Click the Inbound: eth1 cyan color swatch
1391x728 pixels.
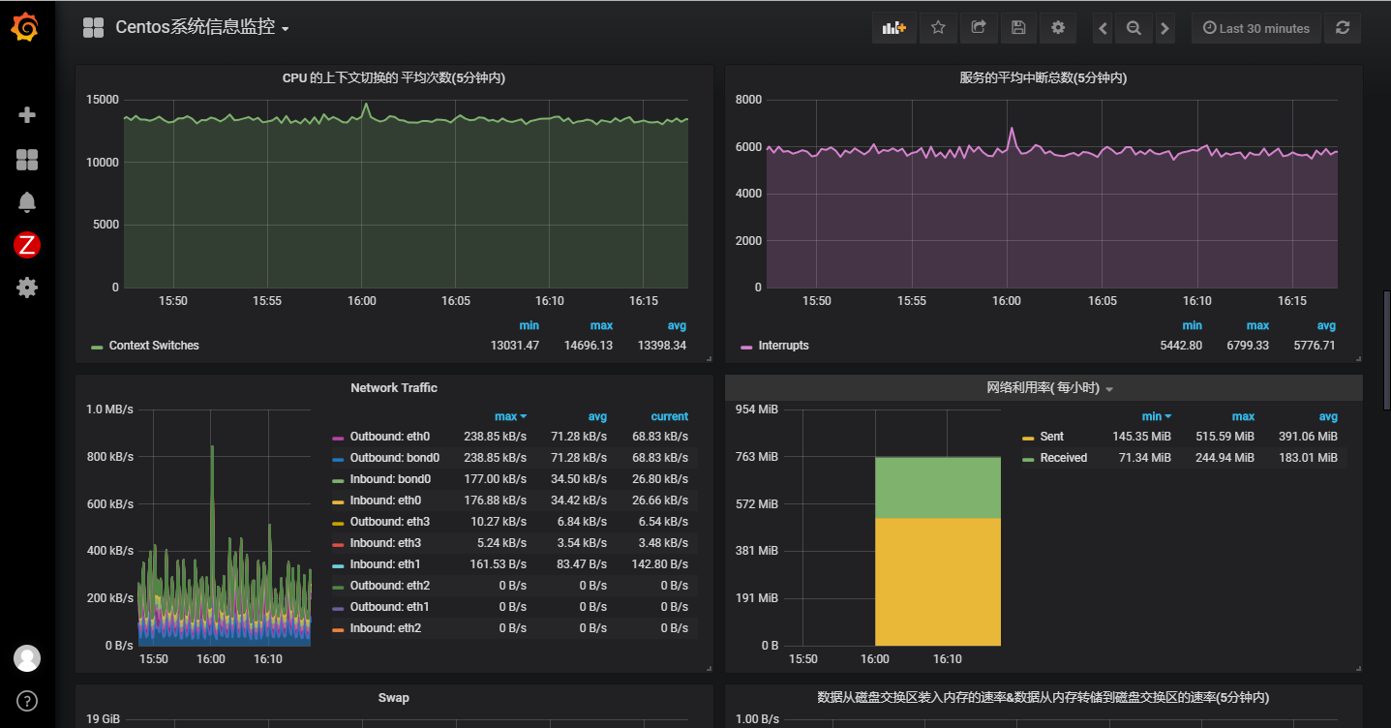click(x=338, y=565)
